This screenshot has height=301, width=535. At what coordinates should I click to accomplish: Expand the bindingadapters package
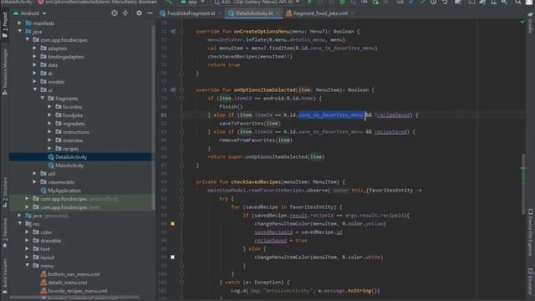34,57
